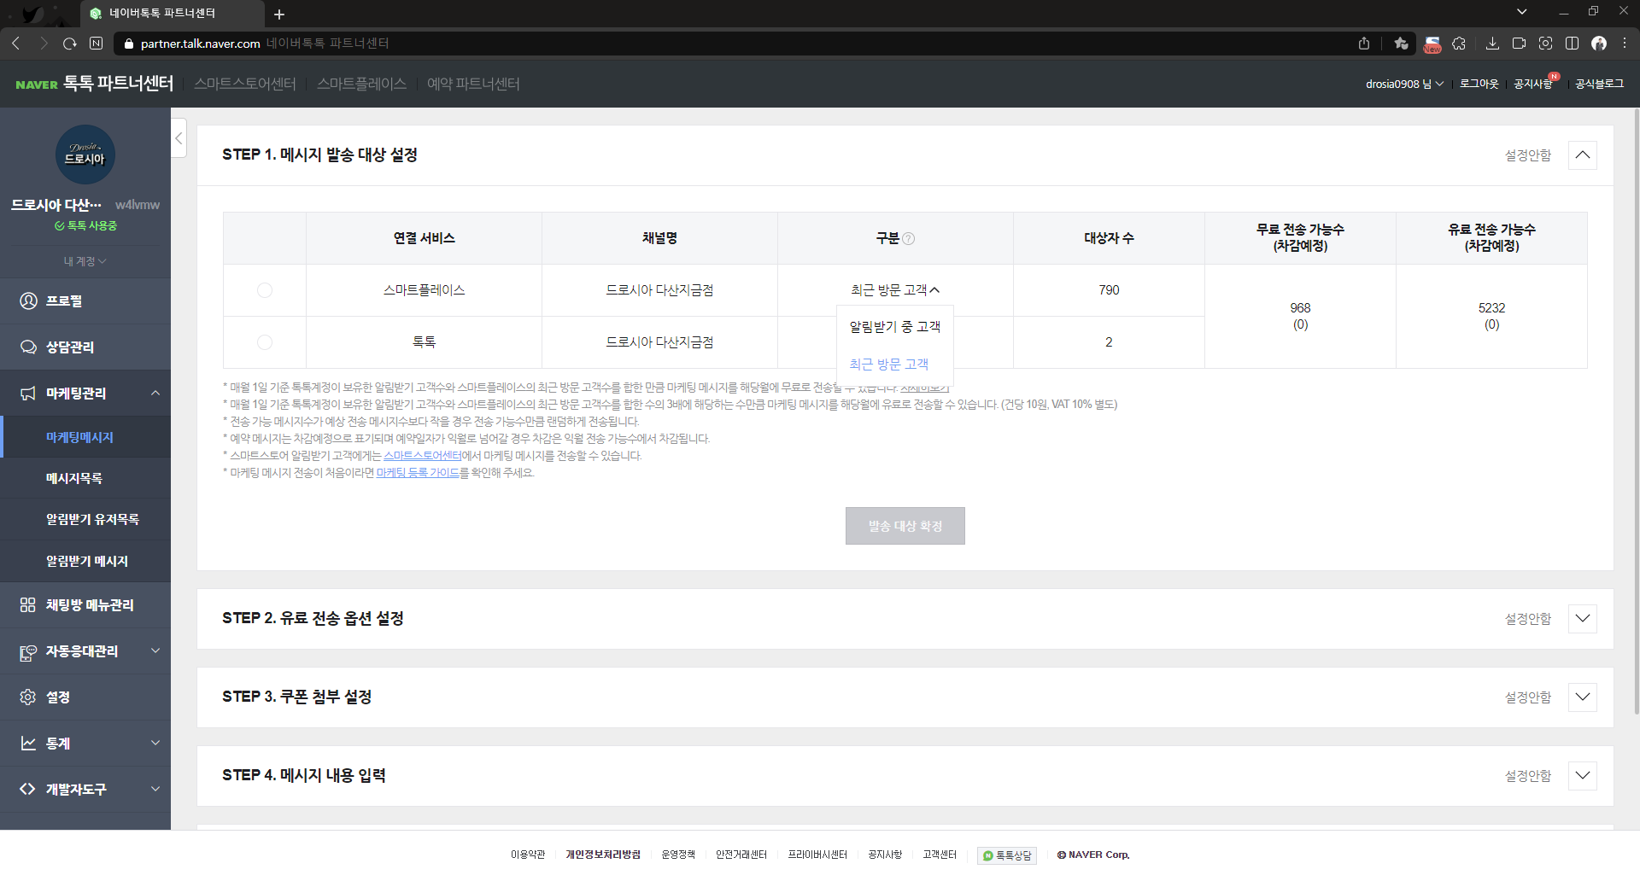Click 톡톡상담 button in footer

tap(1007, 855)
